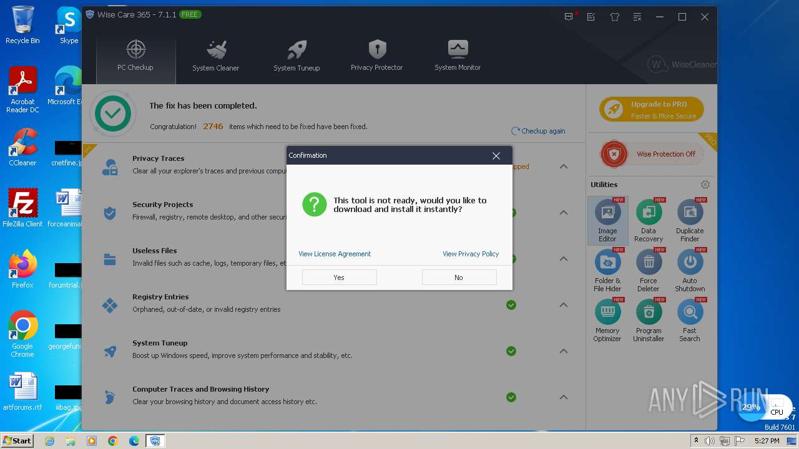Click the feedback message icon in title bar

(x=569, y=17)
